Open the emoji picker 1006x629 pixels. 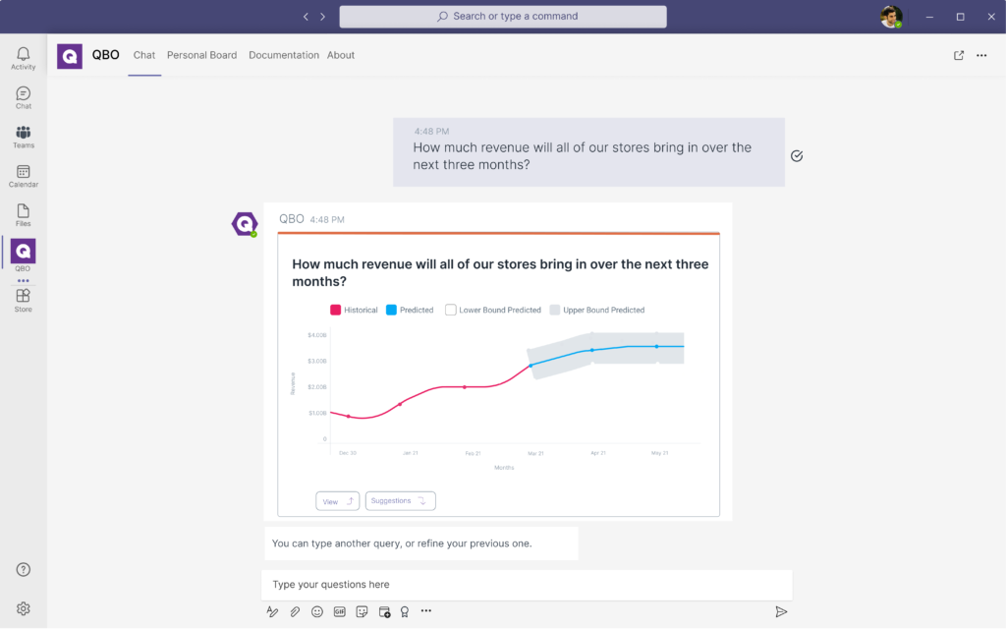(317, 611)
